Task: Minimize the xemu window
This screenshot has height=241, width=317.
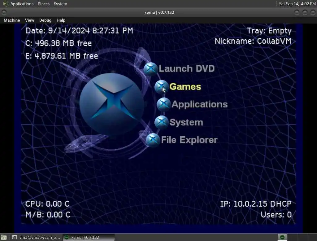Action: point(297,13)
